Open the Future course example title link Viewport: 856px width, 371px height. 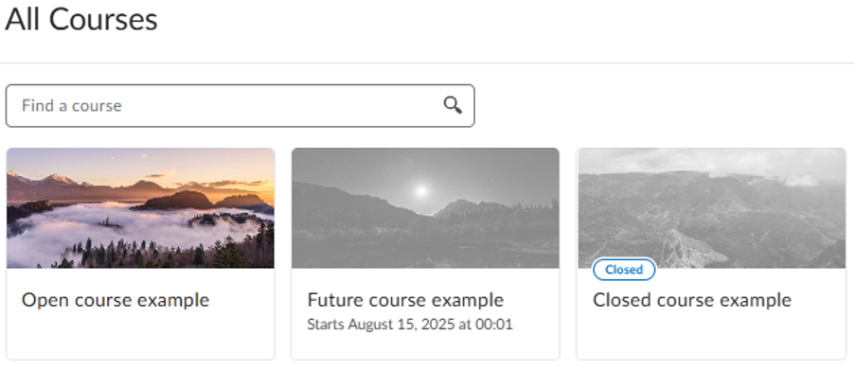405,300
